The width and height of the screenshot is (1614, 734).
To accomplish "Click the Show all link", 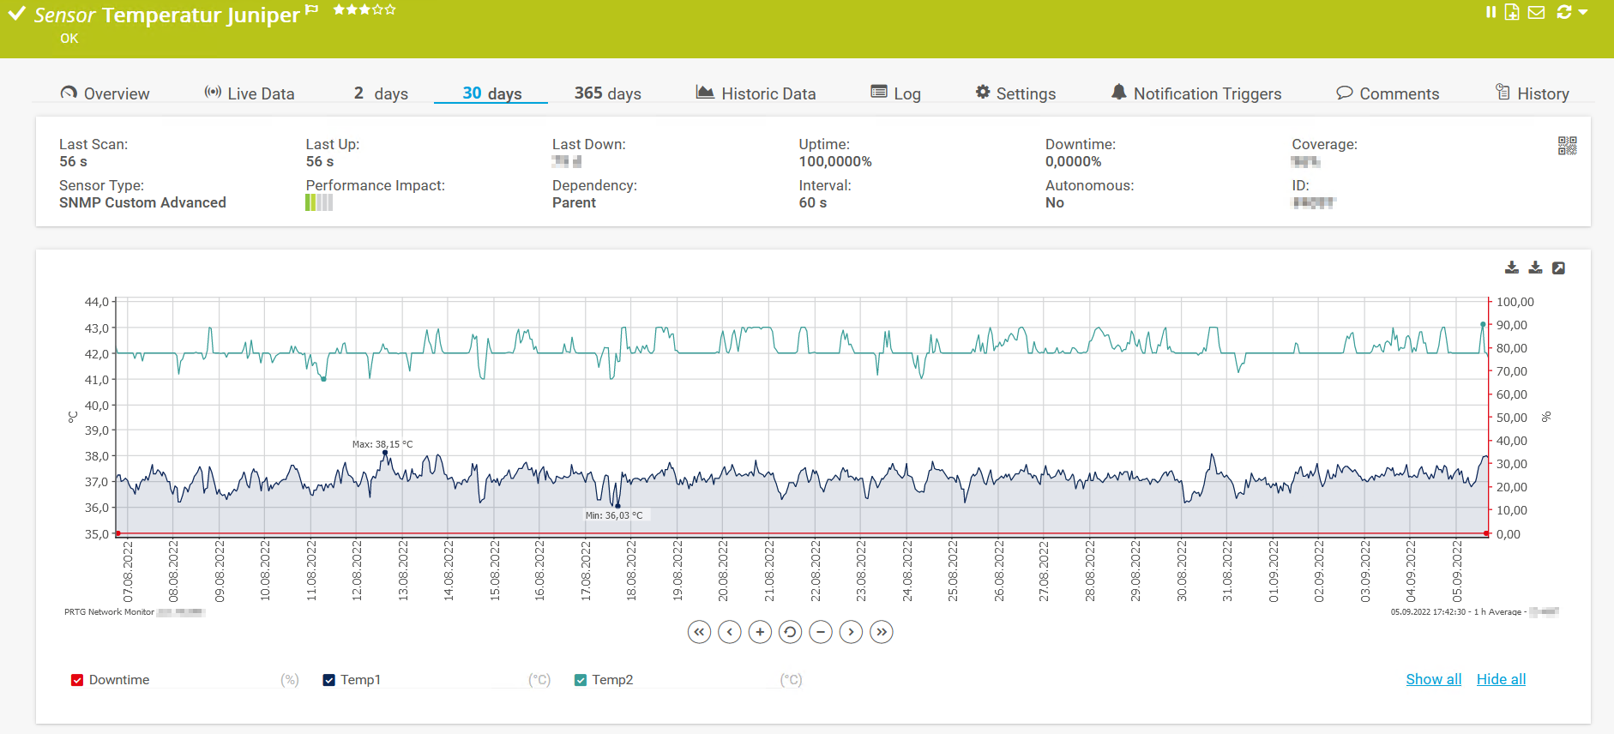I will (1433, 679).
